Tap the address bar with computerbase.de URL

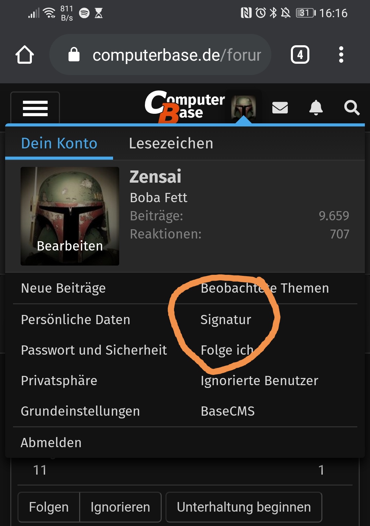tap(160, 54)
